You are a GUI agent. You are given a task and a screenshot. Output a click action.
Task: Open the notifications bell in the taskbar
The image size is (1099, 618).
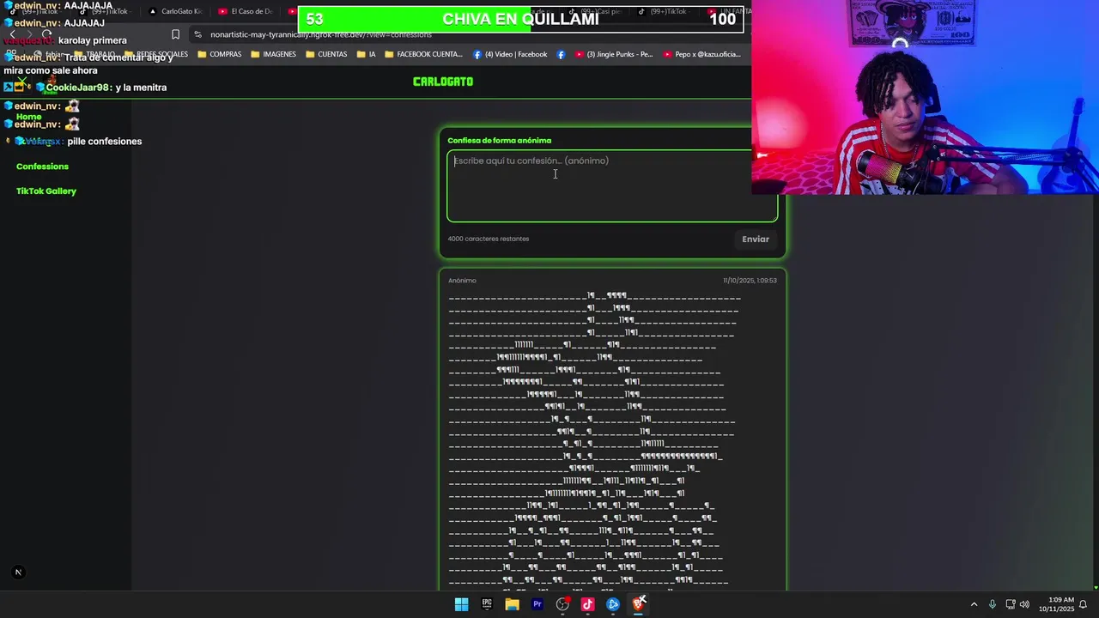1084,604
